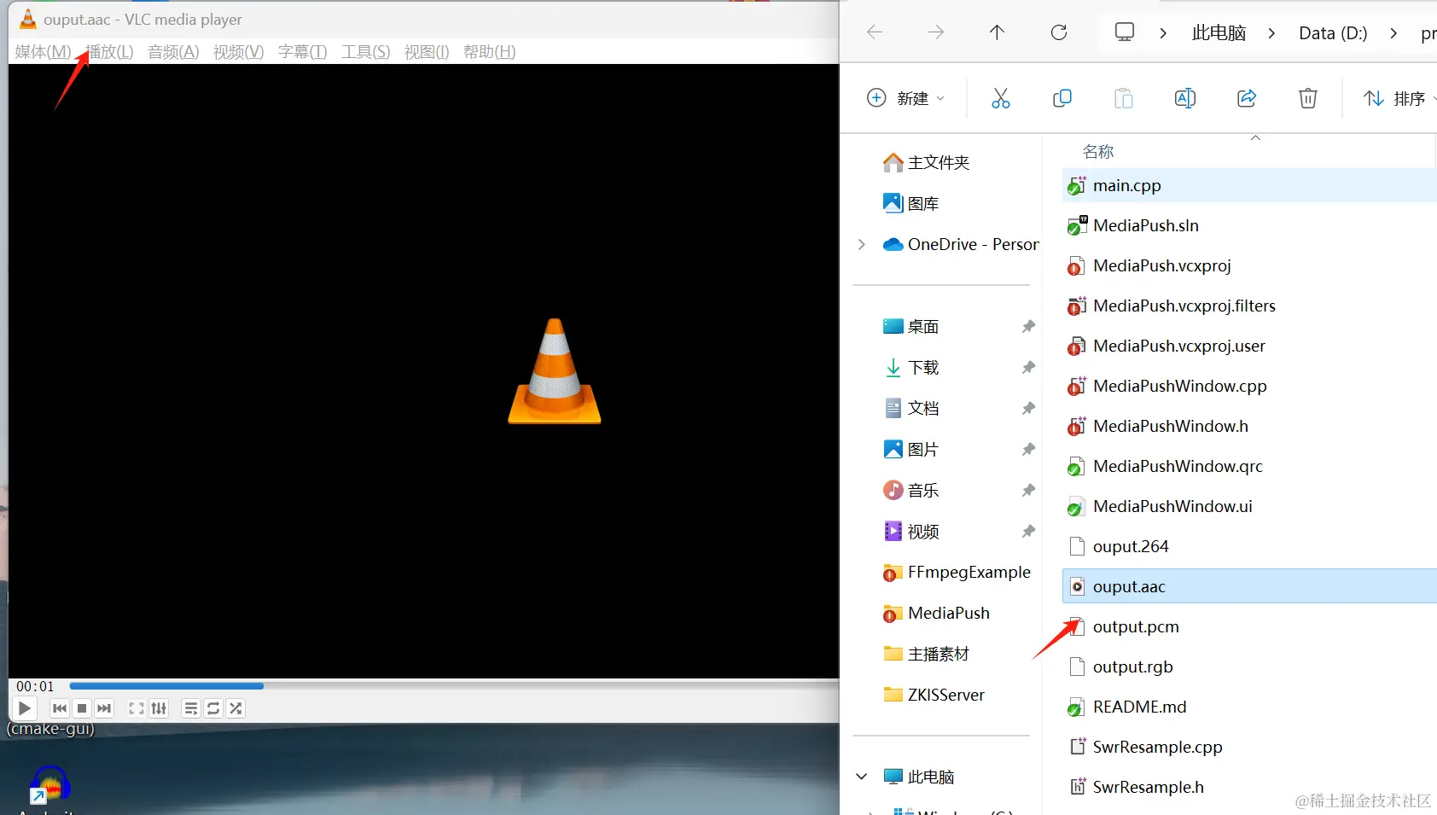Open 图库 in navigation pane

click(910, 203)
